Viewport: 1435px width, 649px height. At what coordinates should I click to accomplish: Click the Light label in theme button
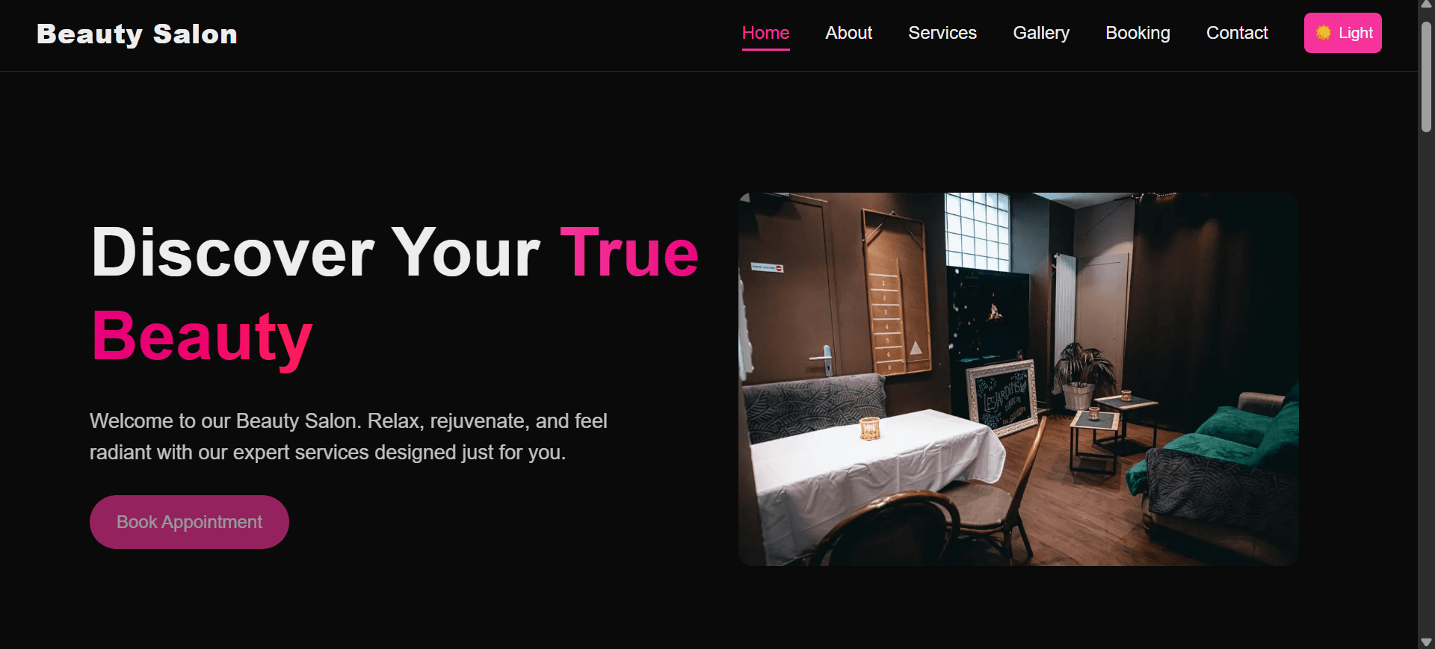pos(1355,33)
